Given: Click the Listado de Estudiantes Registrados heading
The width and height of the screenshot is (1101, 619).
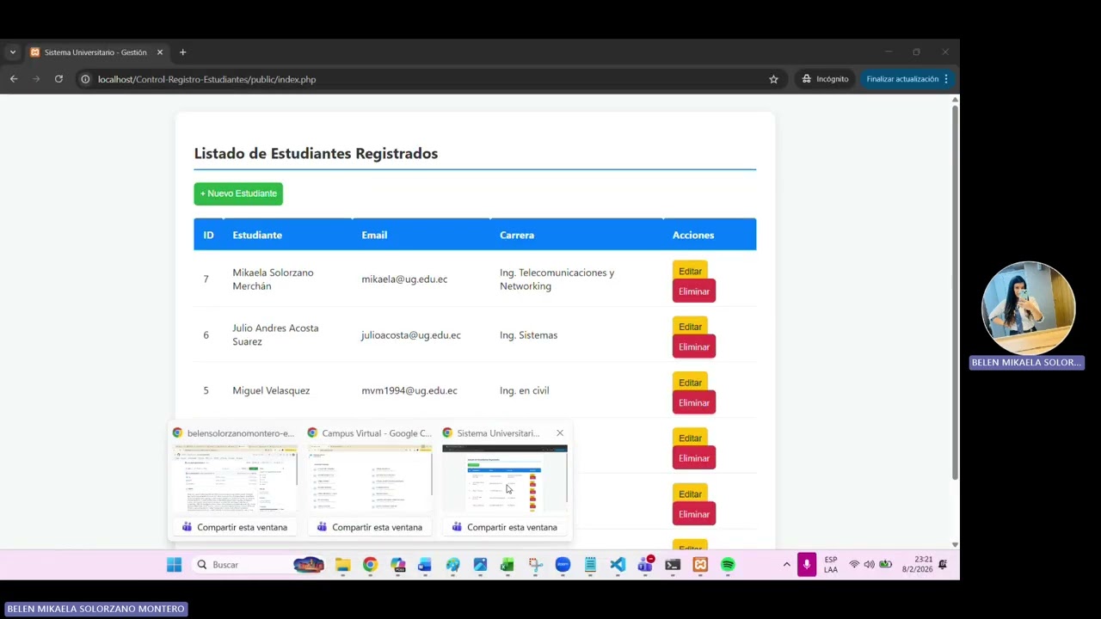Looking at the screenshot, I should 316,153.
